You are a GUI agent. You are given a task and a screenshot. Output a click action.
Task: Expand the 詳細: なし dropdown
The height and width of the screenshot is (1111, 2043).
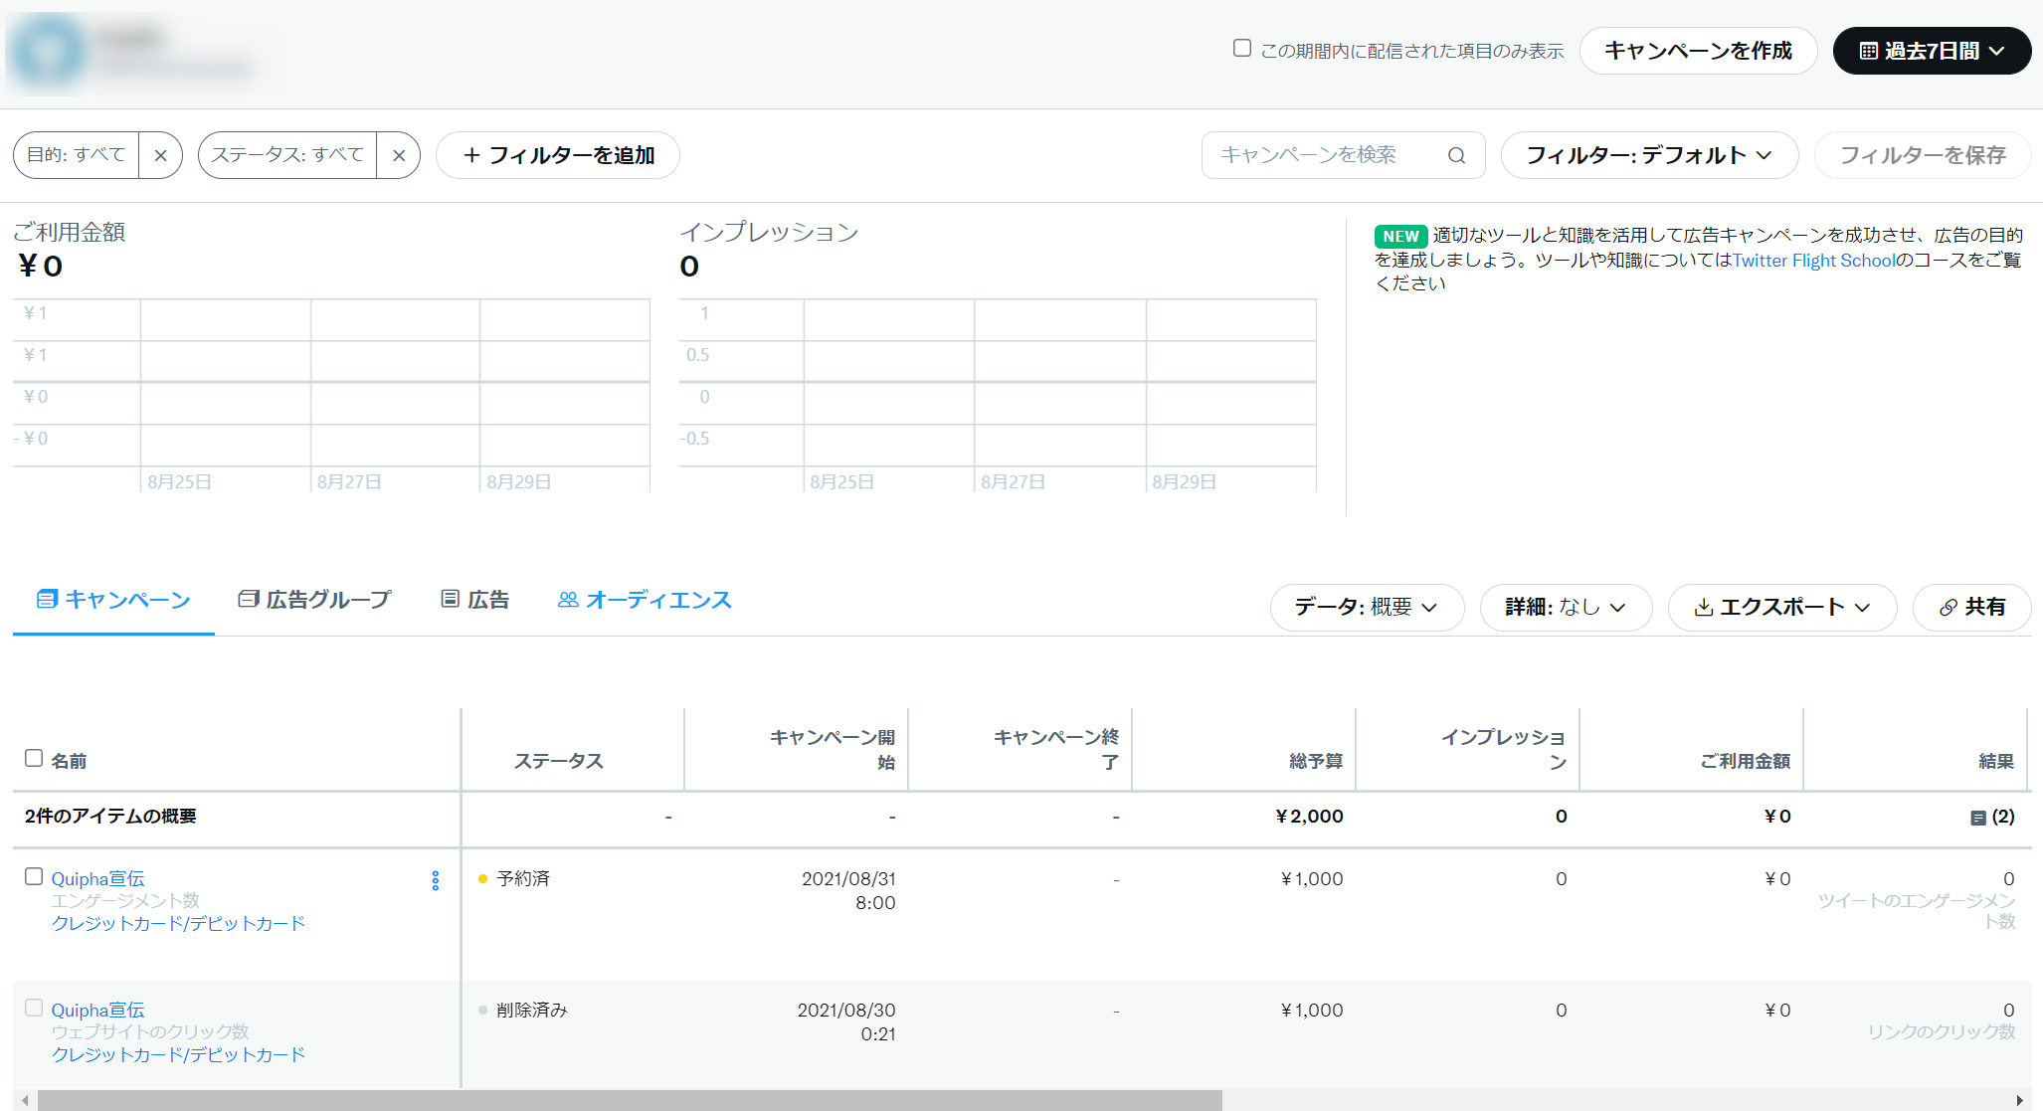tap(1566, 607)
